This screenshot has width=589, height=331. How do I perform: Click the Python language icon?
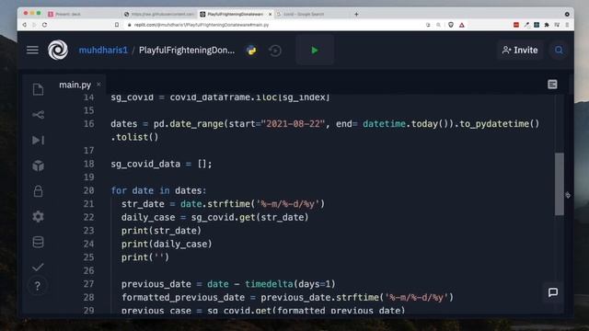click(251, 51)
